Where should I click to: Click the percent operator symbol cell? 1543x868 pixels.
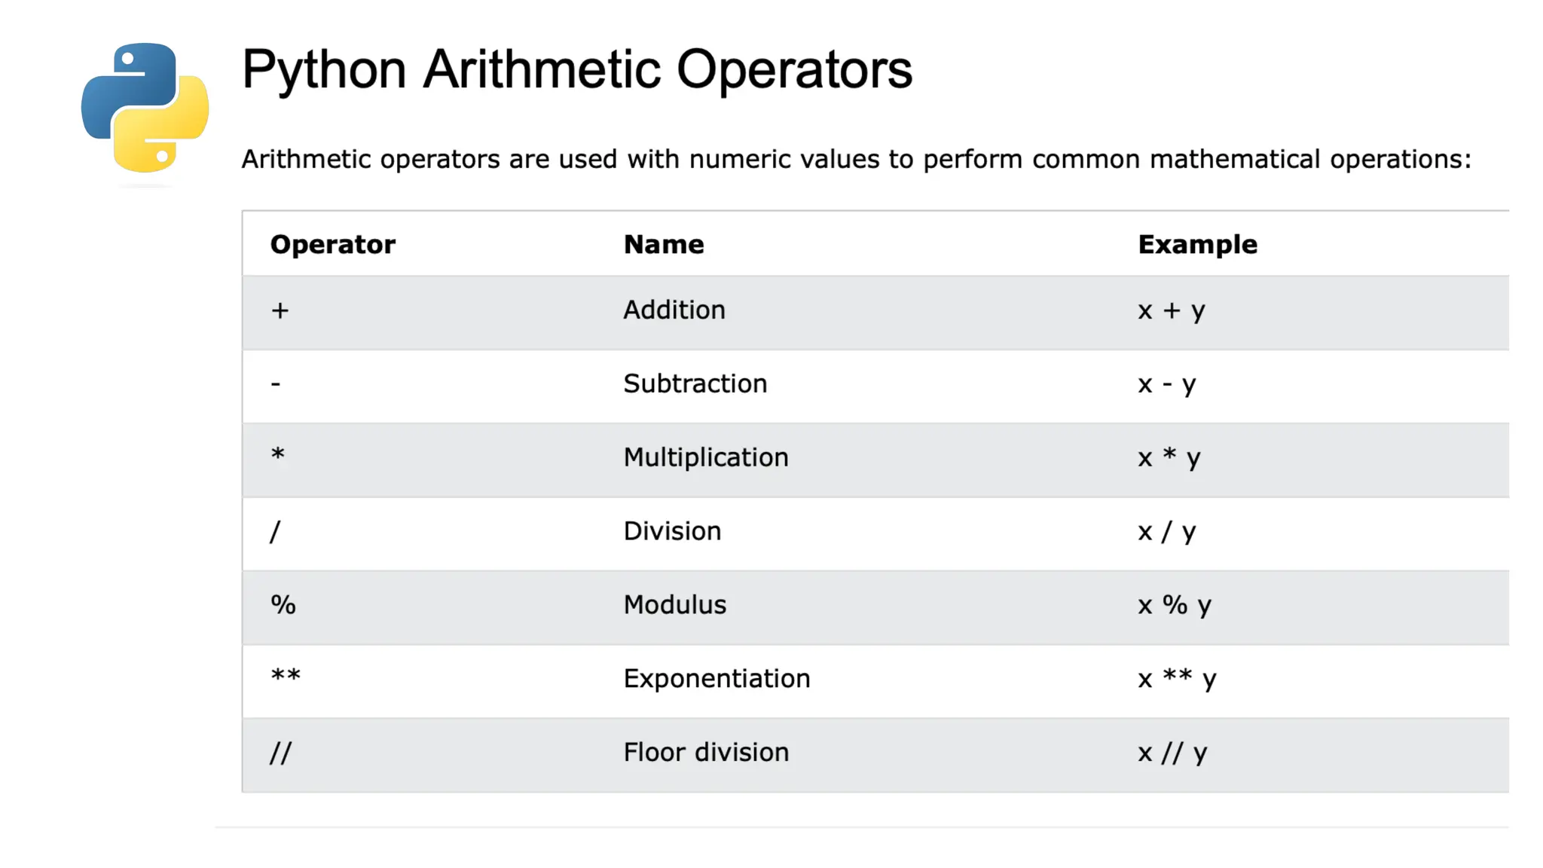tap(283, 604)
